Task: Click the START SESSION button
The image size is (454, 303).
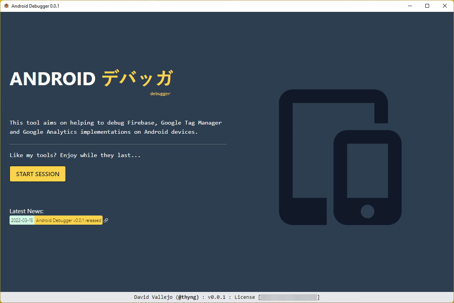Action: pyautogui.click(x=38, y=174)
